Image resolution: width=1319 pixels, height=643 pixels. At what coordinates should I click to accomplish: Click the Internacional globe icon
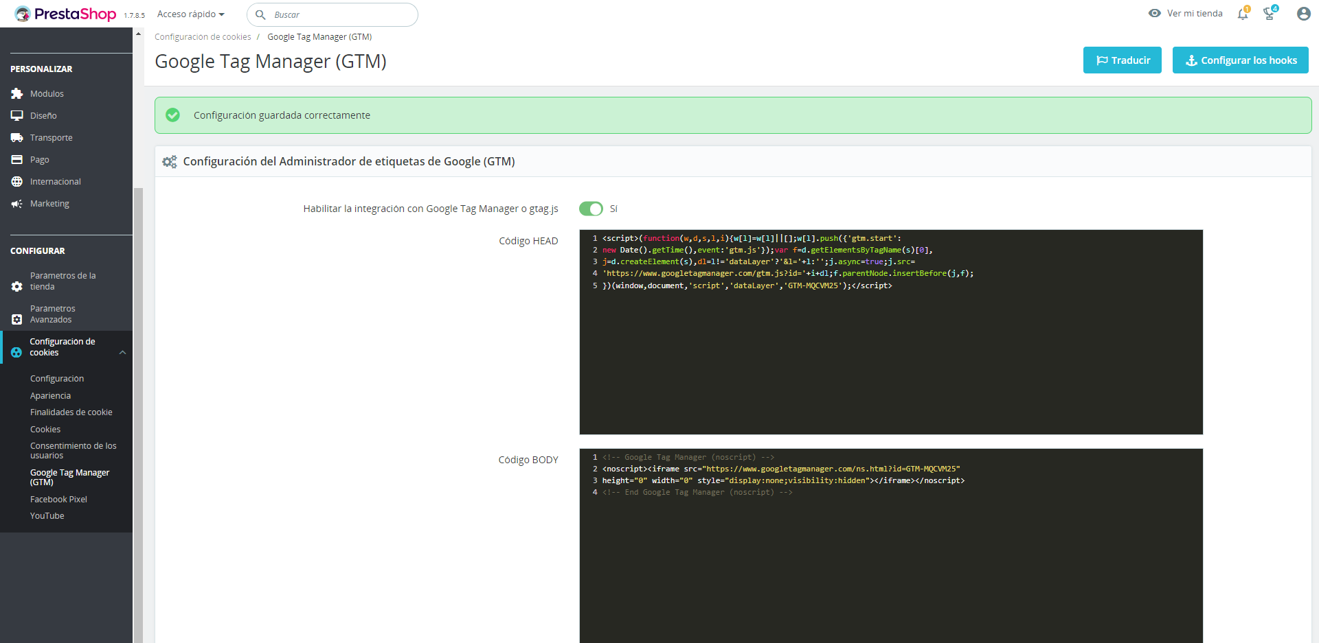[x=17, y=182]
